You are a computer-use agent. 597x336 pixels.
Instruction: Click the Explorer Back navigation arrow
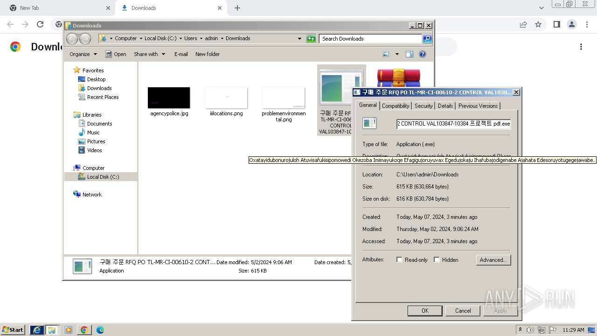pyautogui.click(x=72, y=39)
